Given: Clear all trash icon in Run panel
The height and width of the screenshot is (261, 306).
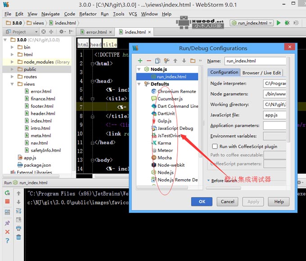Looking at the screenshot, I should coord(18,237).
